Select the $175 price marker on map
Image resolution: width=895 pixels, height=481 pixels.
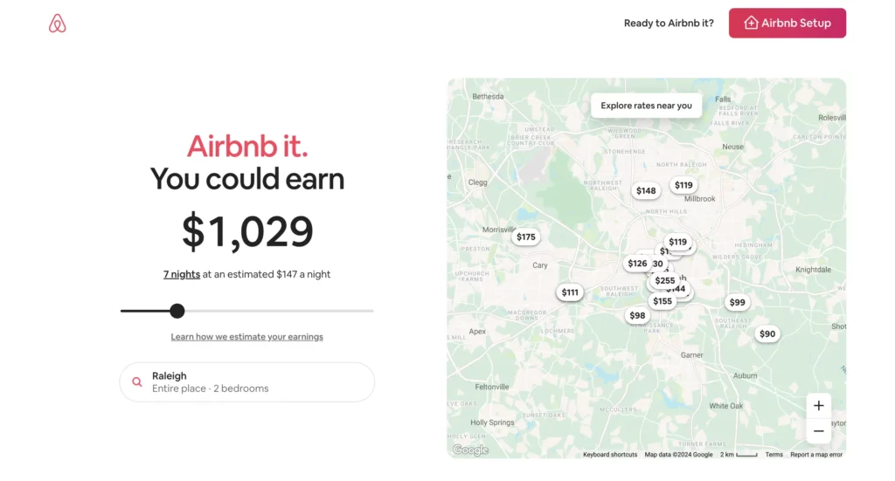[525, 237]
